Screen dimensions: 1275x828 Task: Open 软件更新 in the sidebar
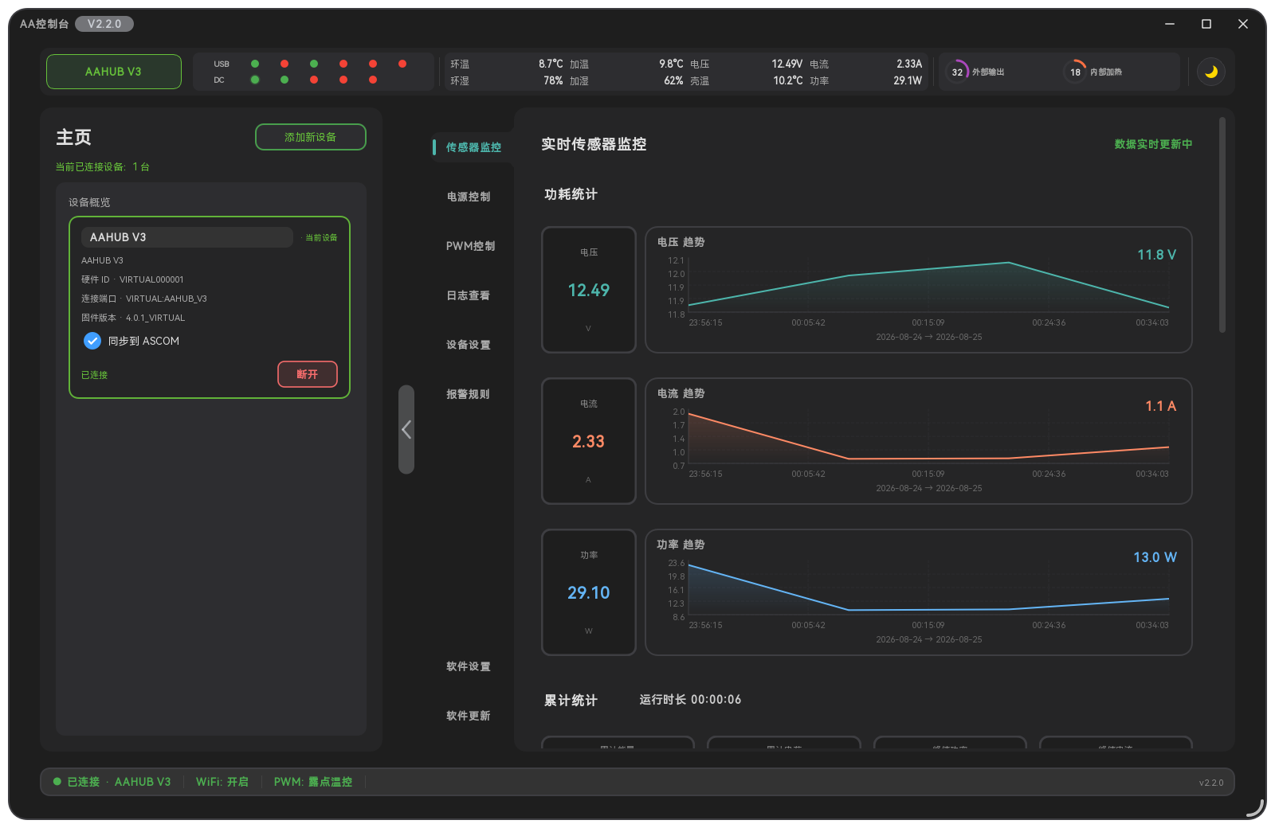(469, 716)
